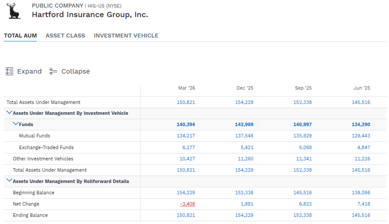Click Funds value 142,969 for Dec '25
The height and width of the screenshot is (224, 389).
(x=244, y=125)
